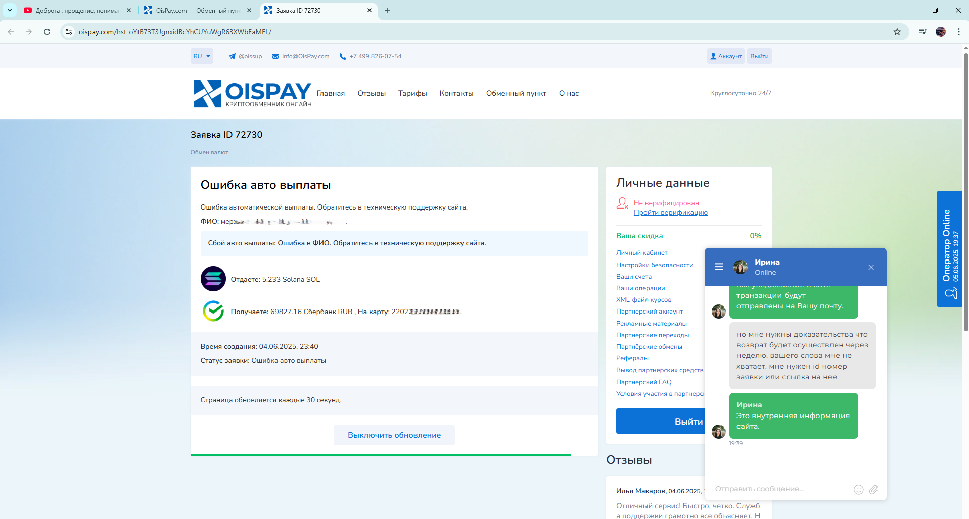Screen dimensions: 969x519
Task: Close the Ирина chat window
Action: pyautogui.click(x=871, y=267)
